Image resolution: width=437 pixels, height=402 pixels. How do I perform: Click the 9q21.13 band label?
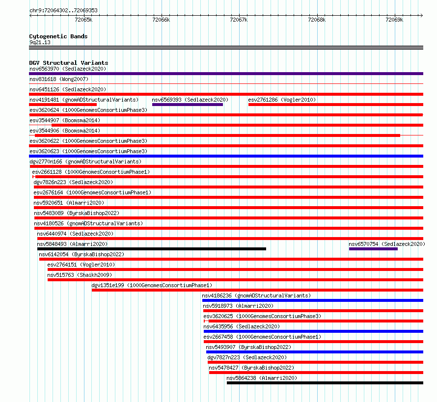coord(40,42)
